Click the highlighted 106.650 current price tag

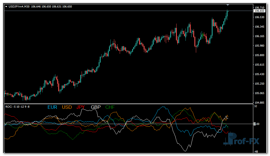point(259,11)
